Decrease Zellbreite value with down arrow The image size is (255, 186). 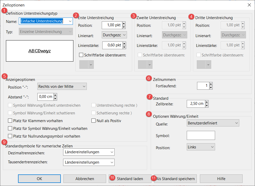tap(206, 106)
